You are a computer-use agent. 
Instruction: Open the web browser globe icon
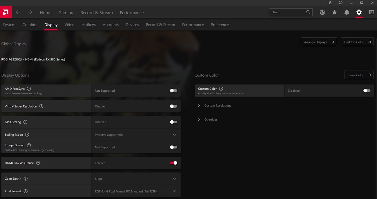click(322, 12)
